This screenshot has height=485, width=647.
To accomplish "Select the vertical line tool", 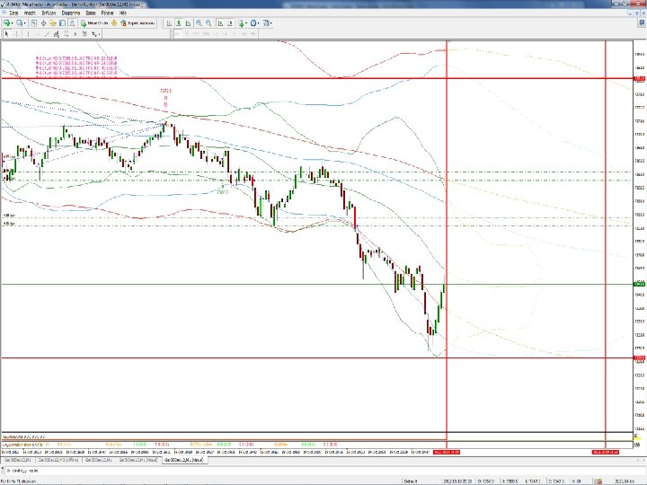I will [x=28, y=34].
